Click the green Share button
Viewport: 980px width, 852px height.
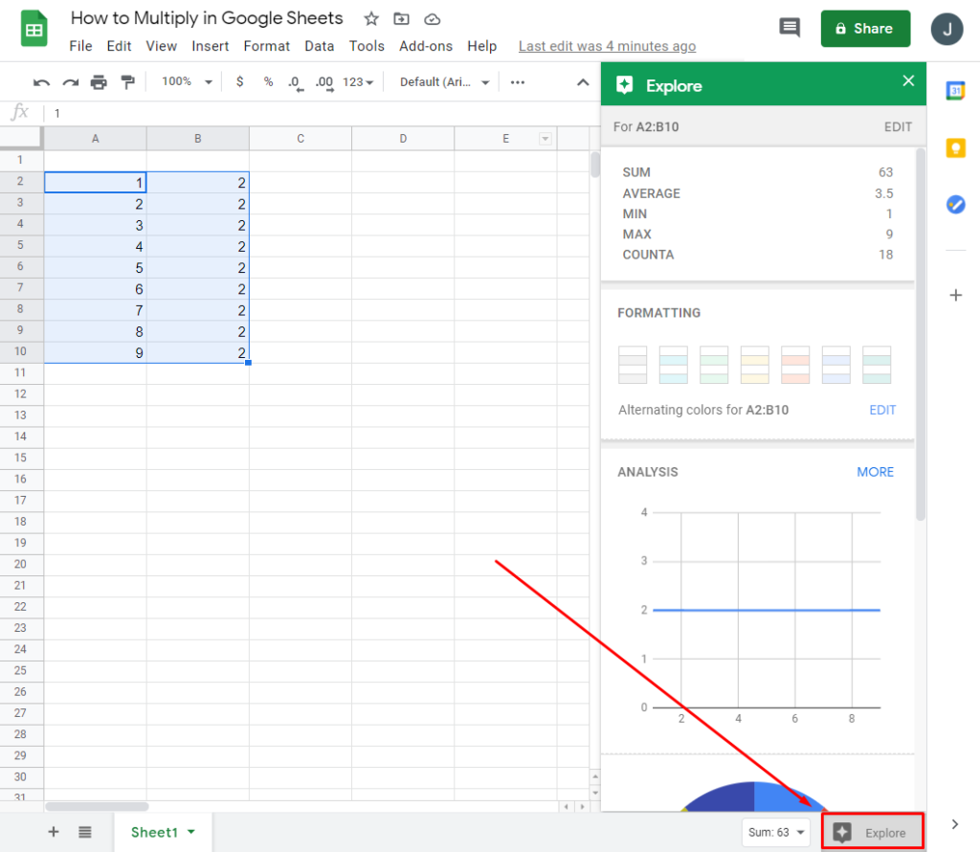(x=865, y=28)
